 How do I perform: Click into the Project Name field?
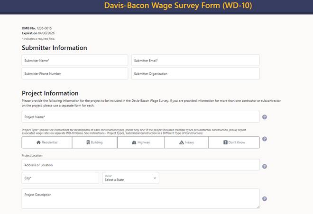click(x=140, y=117)
